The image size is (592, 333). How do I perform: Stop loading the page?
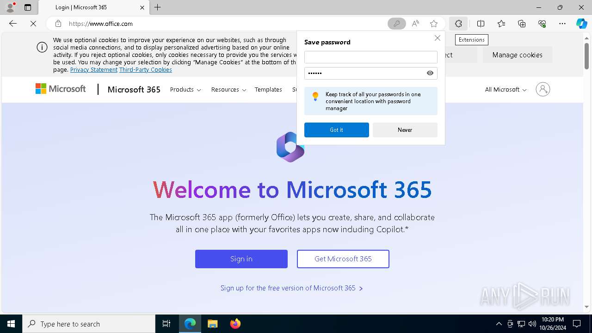33,24
